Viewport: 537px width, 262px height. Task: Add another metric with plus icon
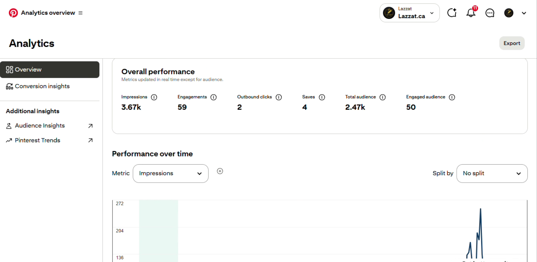(220, 171)
